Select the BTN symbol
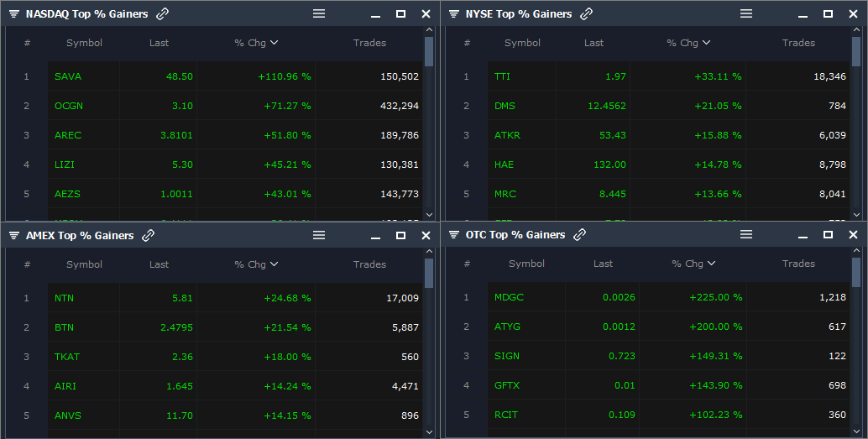Viewport: 868px width, 439px height. point(64,327)
